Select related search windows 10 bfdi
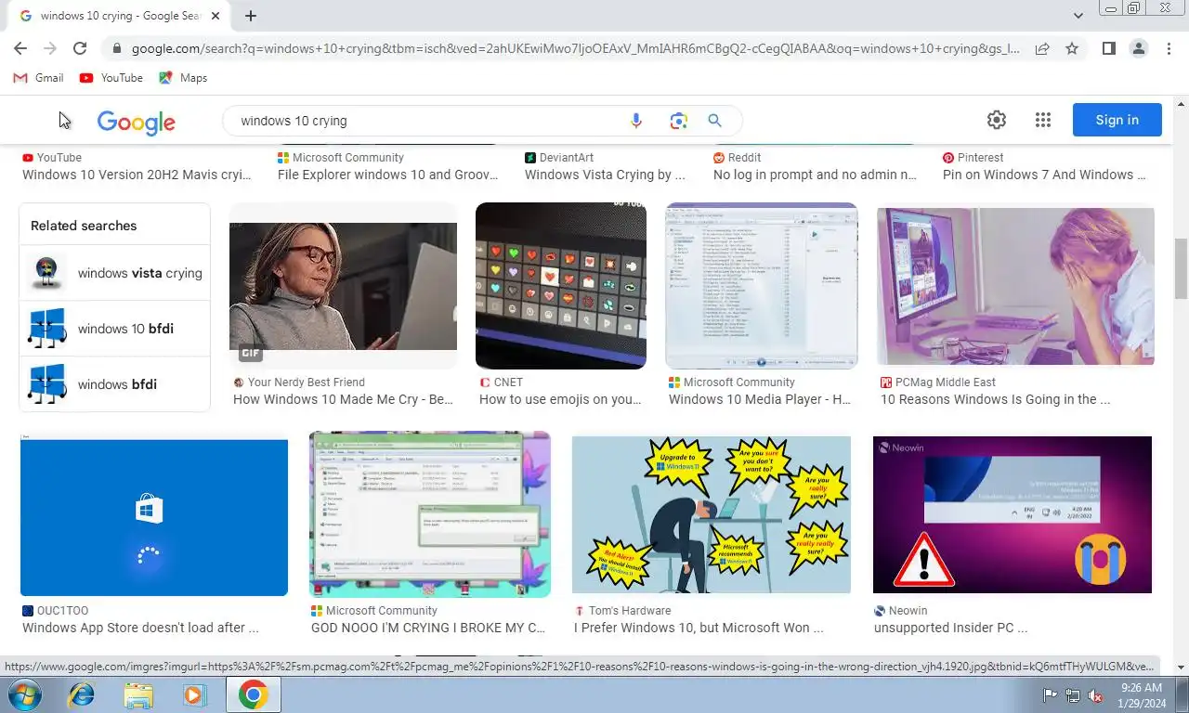 (x=114, y=329)
